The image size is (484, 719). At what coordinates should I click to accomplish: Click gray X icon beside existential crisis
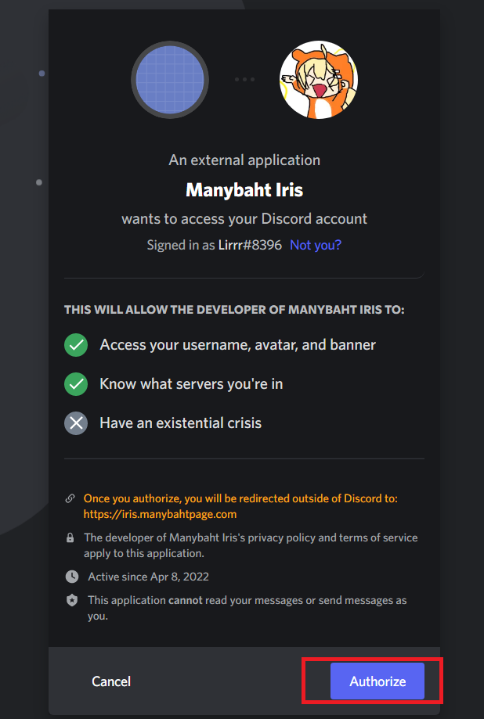pos(76,422)
